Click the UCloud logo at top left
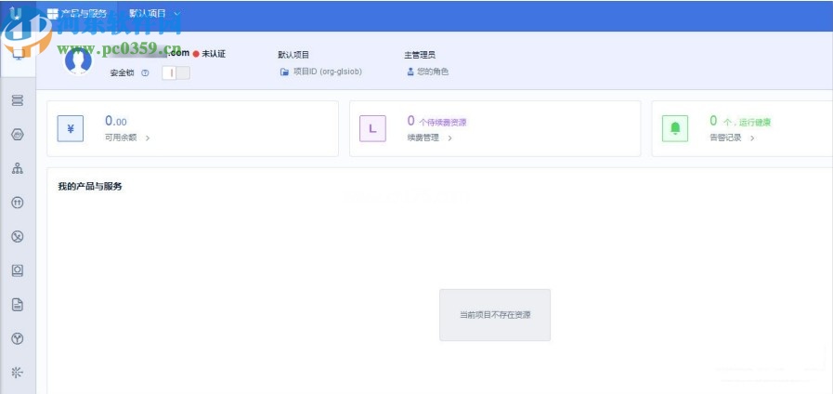The image size is (833, 394). pos(16,12)
